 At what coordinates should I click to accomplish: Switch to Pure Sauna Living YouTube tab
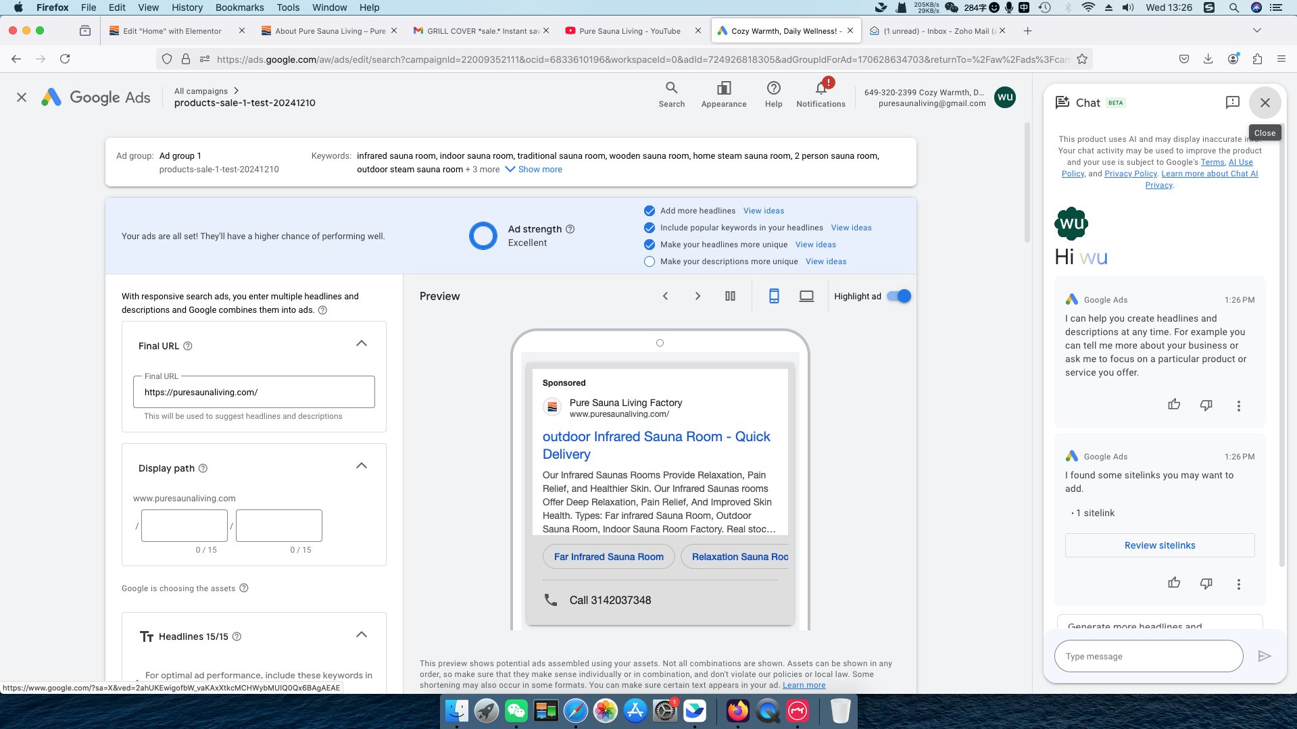tap(629, 31)
